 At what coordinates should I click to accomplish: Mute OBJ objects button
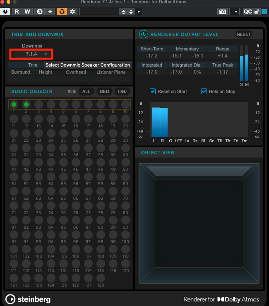click(122, 91)
